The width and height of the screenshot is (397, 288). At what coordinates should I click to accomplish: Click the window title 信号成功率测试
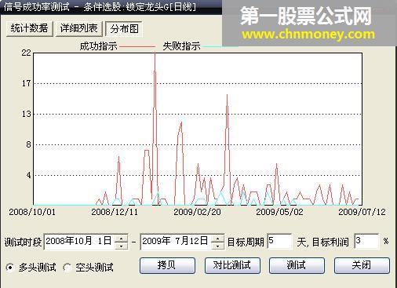coord(36,7)
